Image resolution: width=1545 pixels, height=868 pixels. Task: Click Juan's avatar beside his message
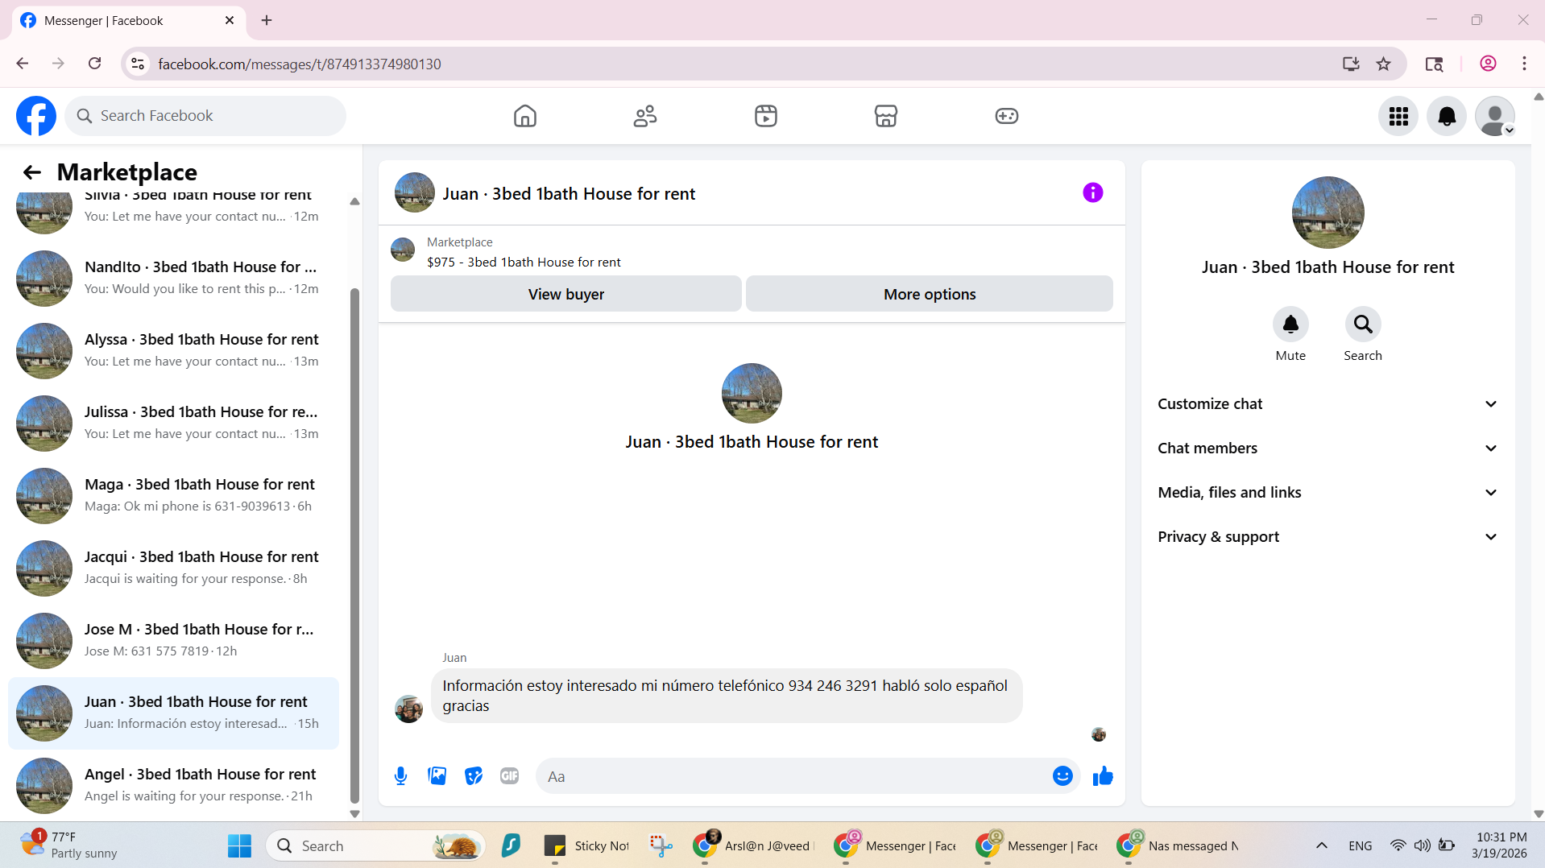[408, 709]
